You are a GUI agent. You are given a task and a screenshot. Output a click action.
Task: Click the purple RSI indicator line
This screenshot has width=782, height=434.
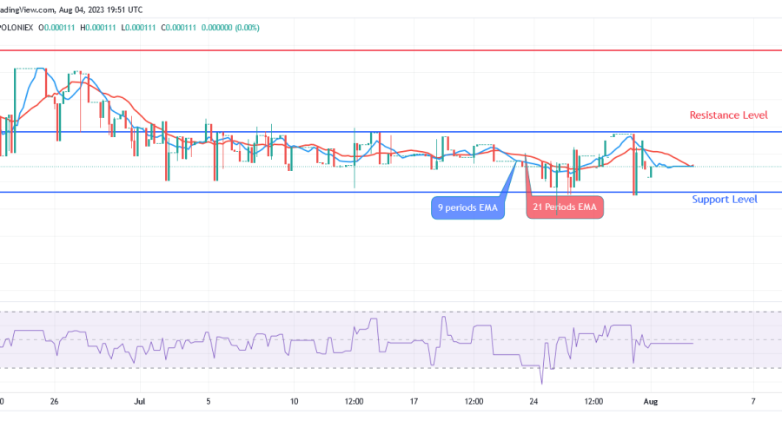(669, 344)
